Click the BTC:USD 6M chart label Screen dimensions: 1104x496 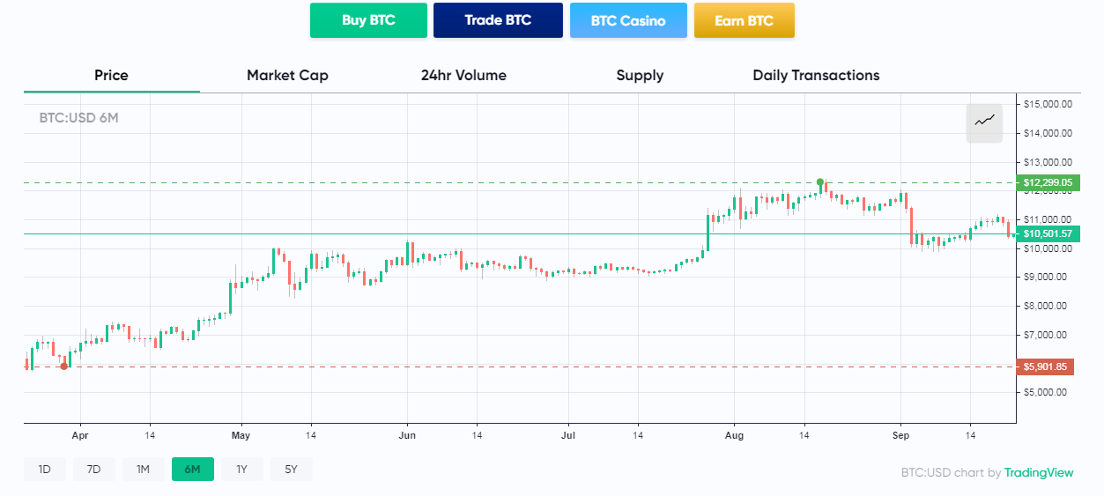[x=78, y=117]
